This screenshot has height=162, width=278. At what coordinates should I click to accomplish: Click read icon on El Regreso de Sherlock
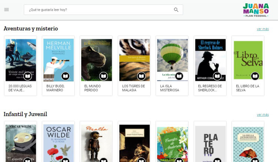pos(217,76)
